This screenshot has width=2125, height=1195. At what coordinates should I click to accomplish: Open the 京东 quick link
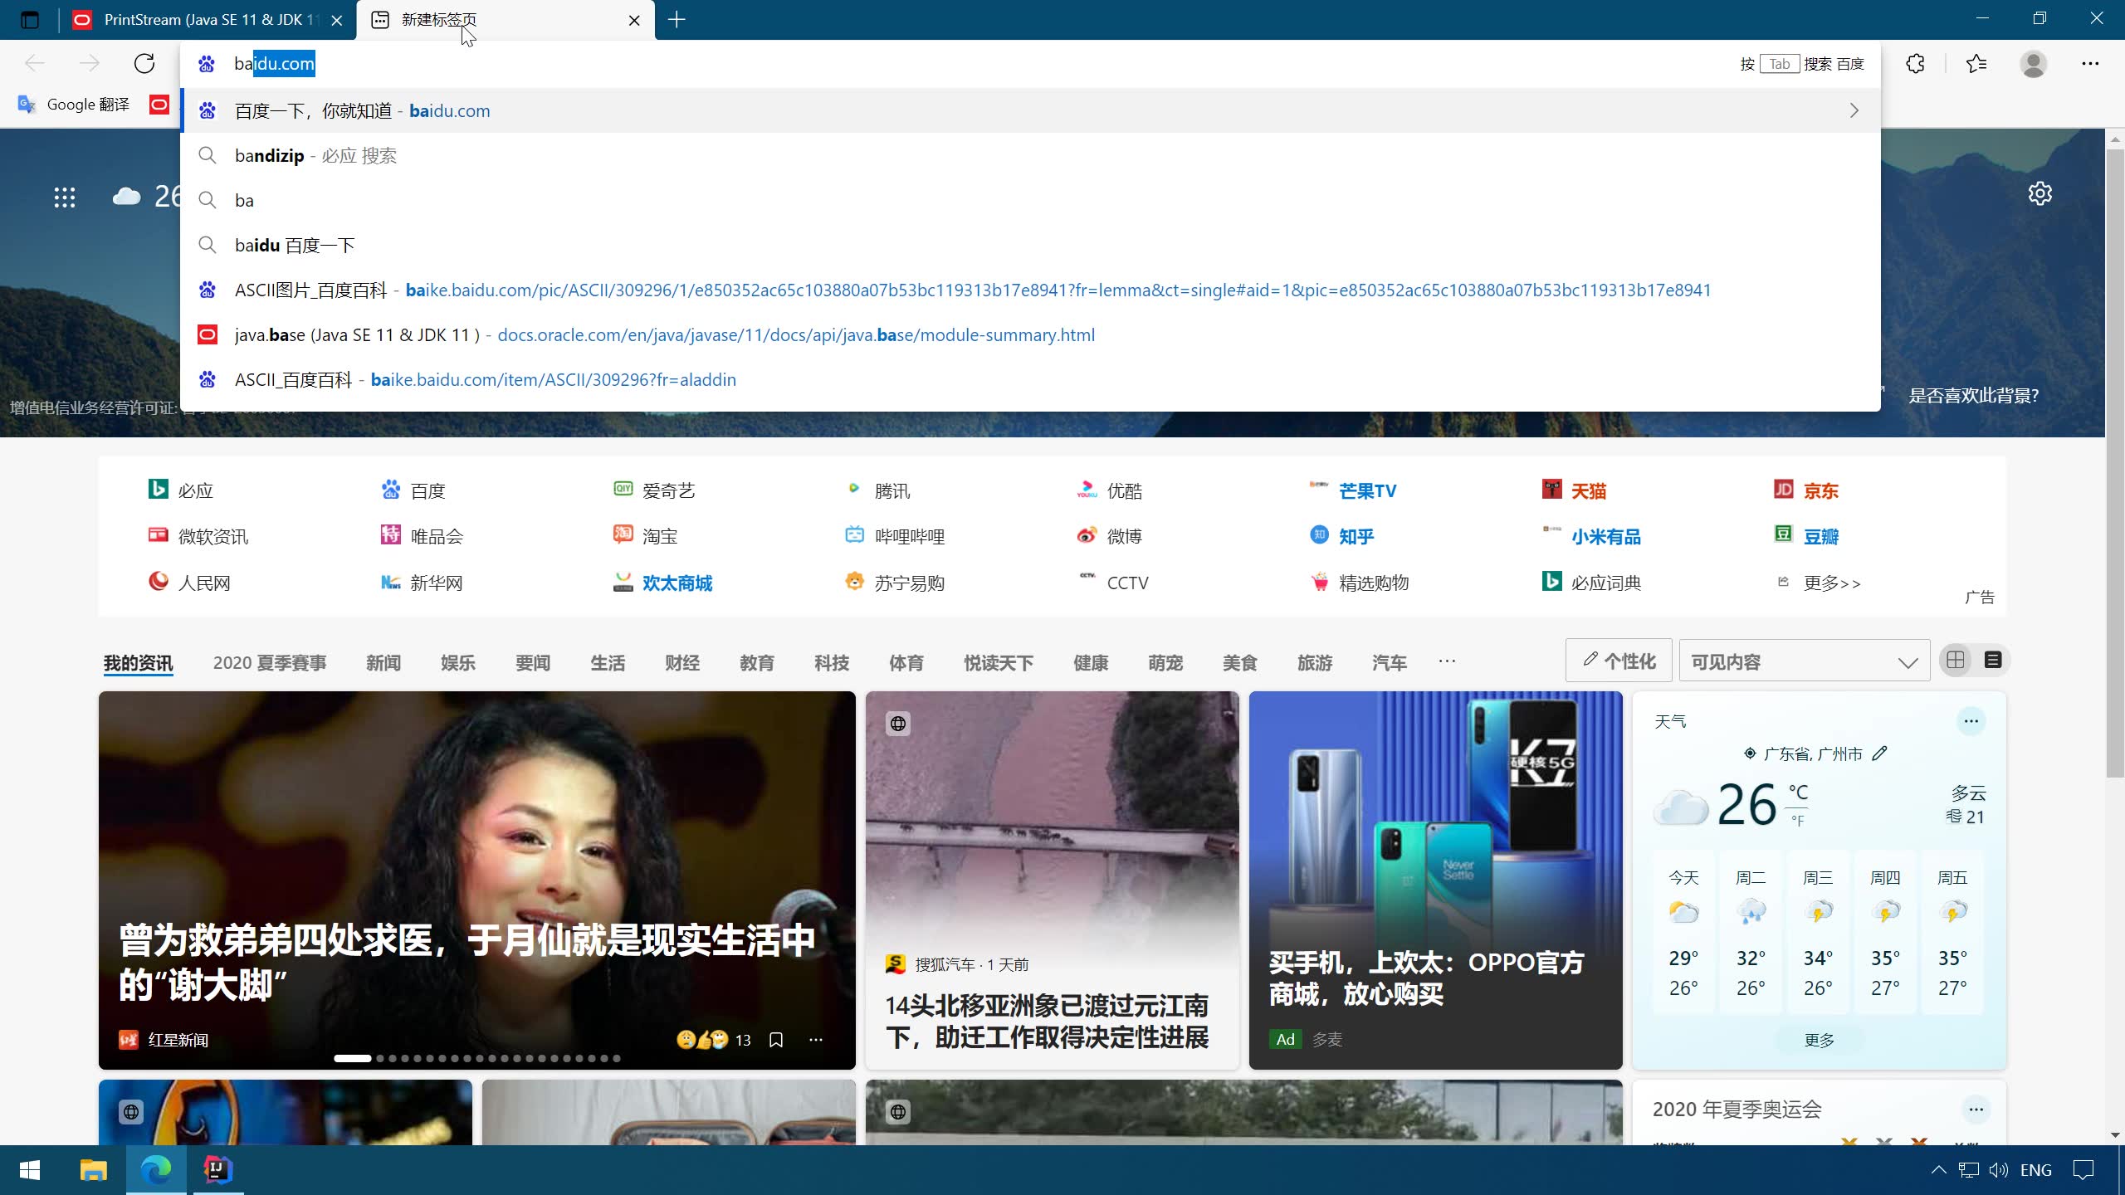[x=1806, y=490]
